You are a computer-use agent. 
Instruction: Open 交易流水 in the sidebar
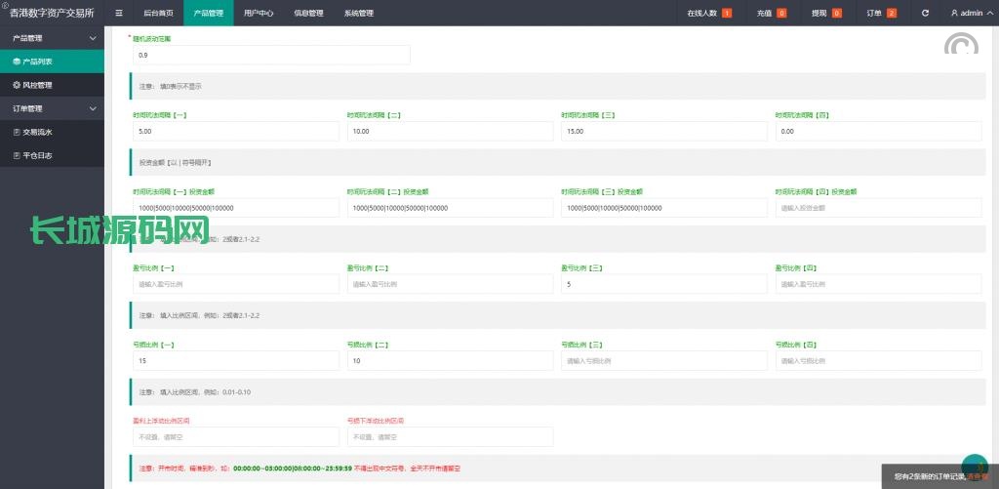[x=37, y=132]
